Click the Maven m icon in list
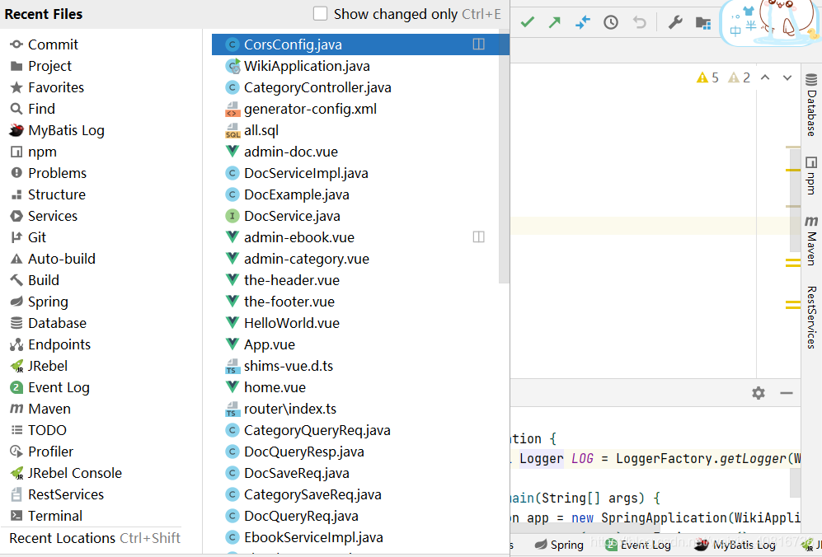This screenshot has width=822, height=557. 16,409
